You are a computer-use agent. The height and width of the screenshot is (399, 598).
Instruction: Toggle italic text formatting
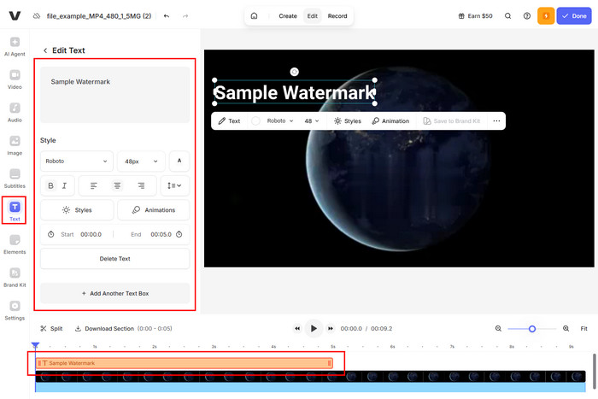64,185
